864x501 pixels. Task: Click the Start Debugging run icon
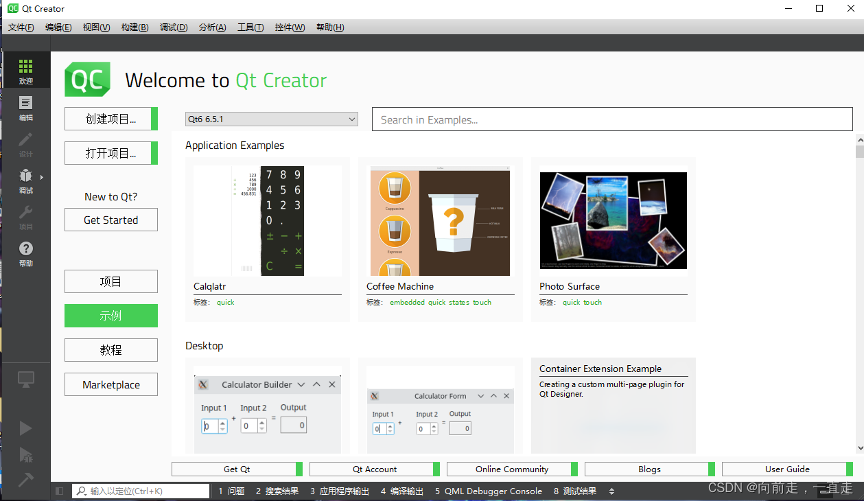[25, 454]
